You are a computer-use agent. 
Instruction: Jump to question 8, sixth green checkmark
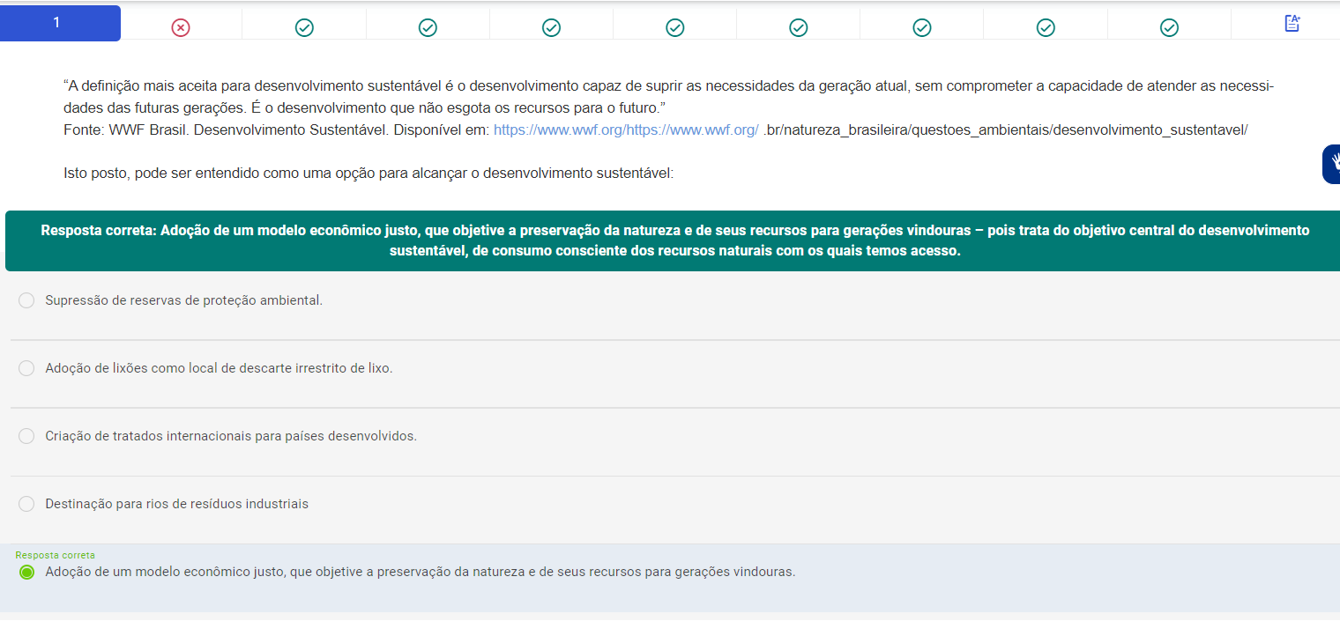922,28
